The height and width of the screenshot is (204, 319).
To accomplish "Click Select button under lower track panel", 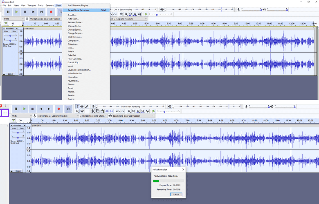I will click(18, 171).
